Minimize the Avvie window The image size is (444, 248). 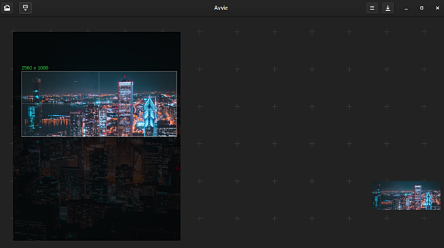coord(406,8)
